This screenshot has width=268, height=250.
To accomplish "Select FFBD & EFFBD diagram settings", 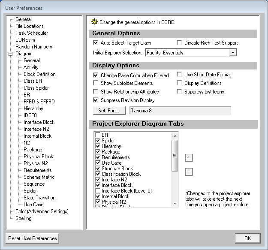I will pos(40,102).
